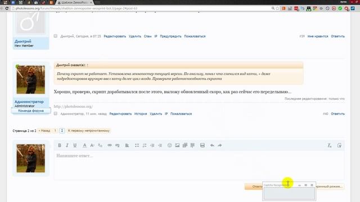360x202 pixels.
Task: Minimize the Captcha Recognition popup window
Action: click(299, 185)
